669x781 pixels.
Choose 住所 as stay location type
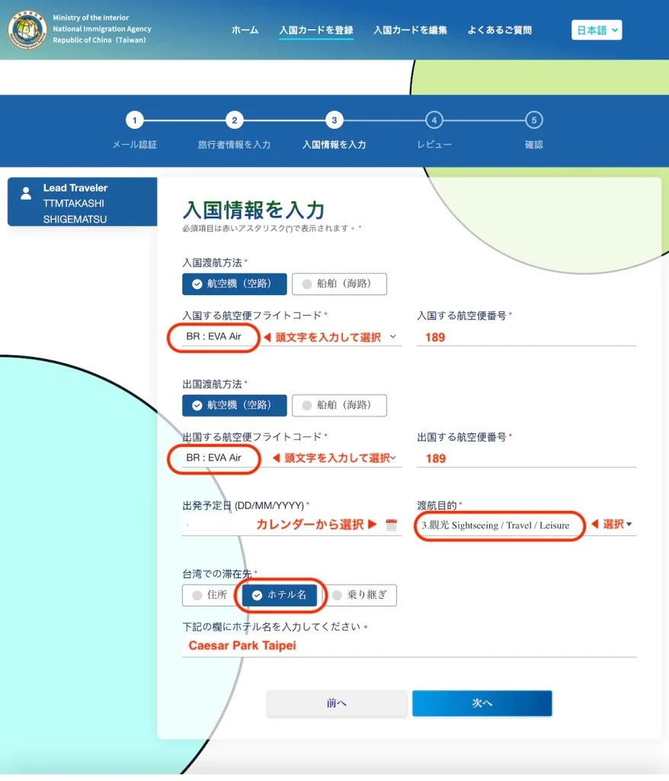click(x=207, y=595)
